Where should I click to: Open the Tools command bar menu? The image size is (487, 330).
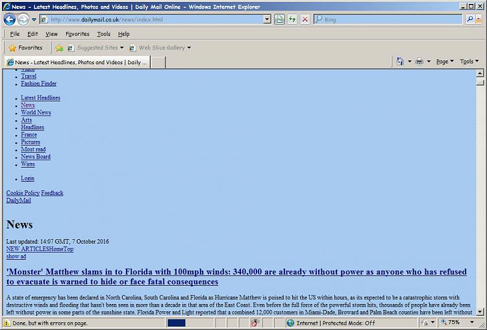[x=469, y=62]
